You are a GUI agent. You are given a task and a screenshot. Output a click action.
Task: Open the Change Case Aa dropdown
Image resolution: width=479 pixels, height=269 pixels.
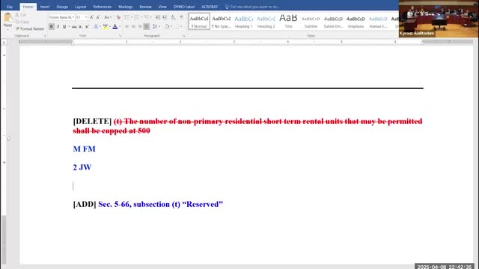(108, 17)
